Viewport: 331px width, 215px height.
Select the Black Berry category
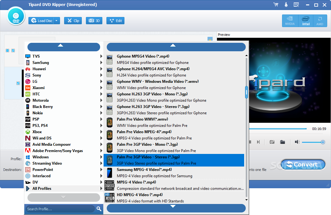coord(64,107)
